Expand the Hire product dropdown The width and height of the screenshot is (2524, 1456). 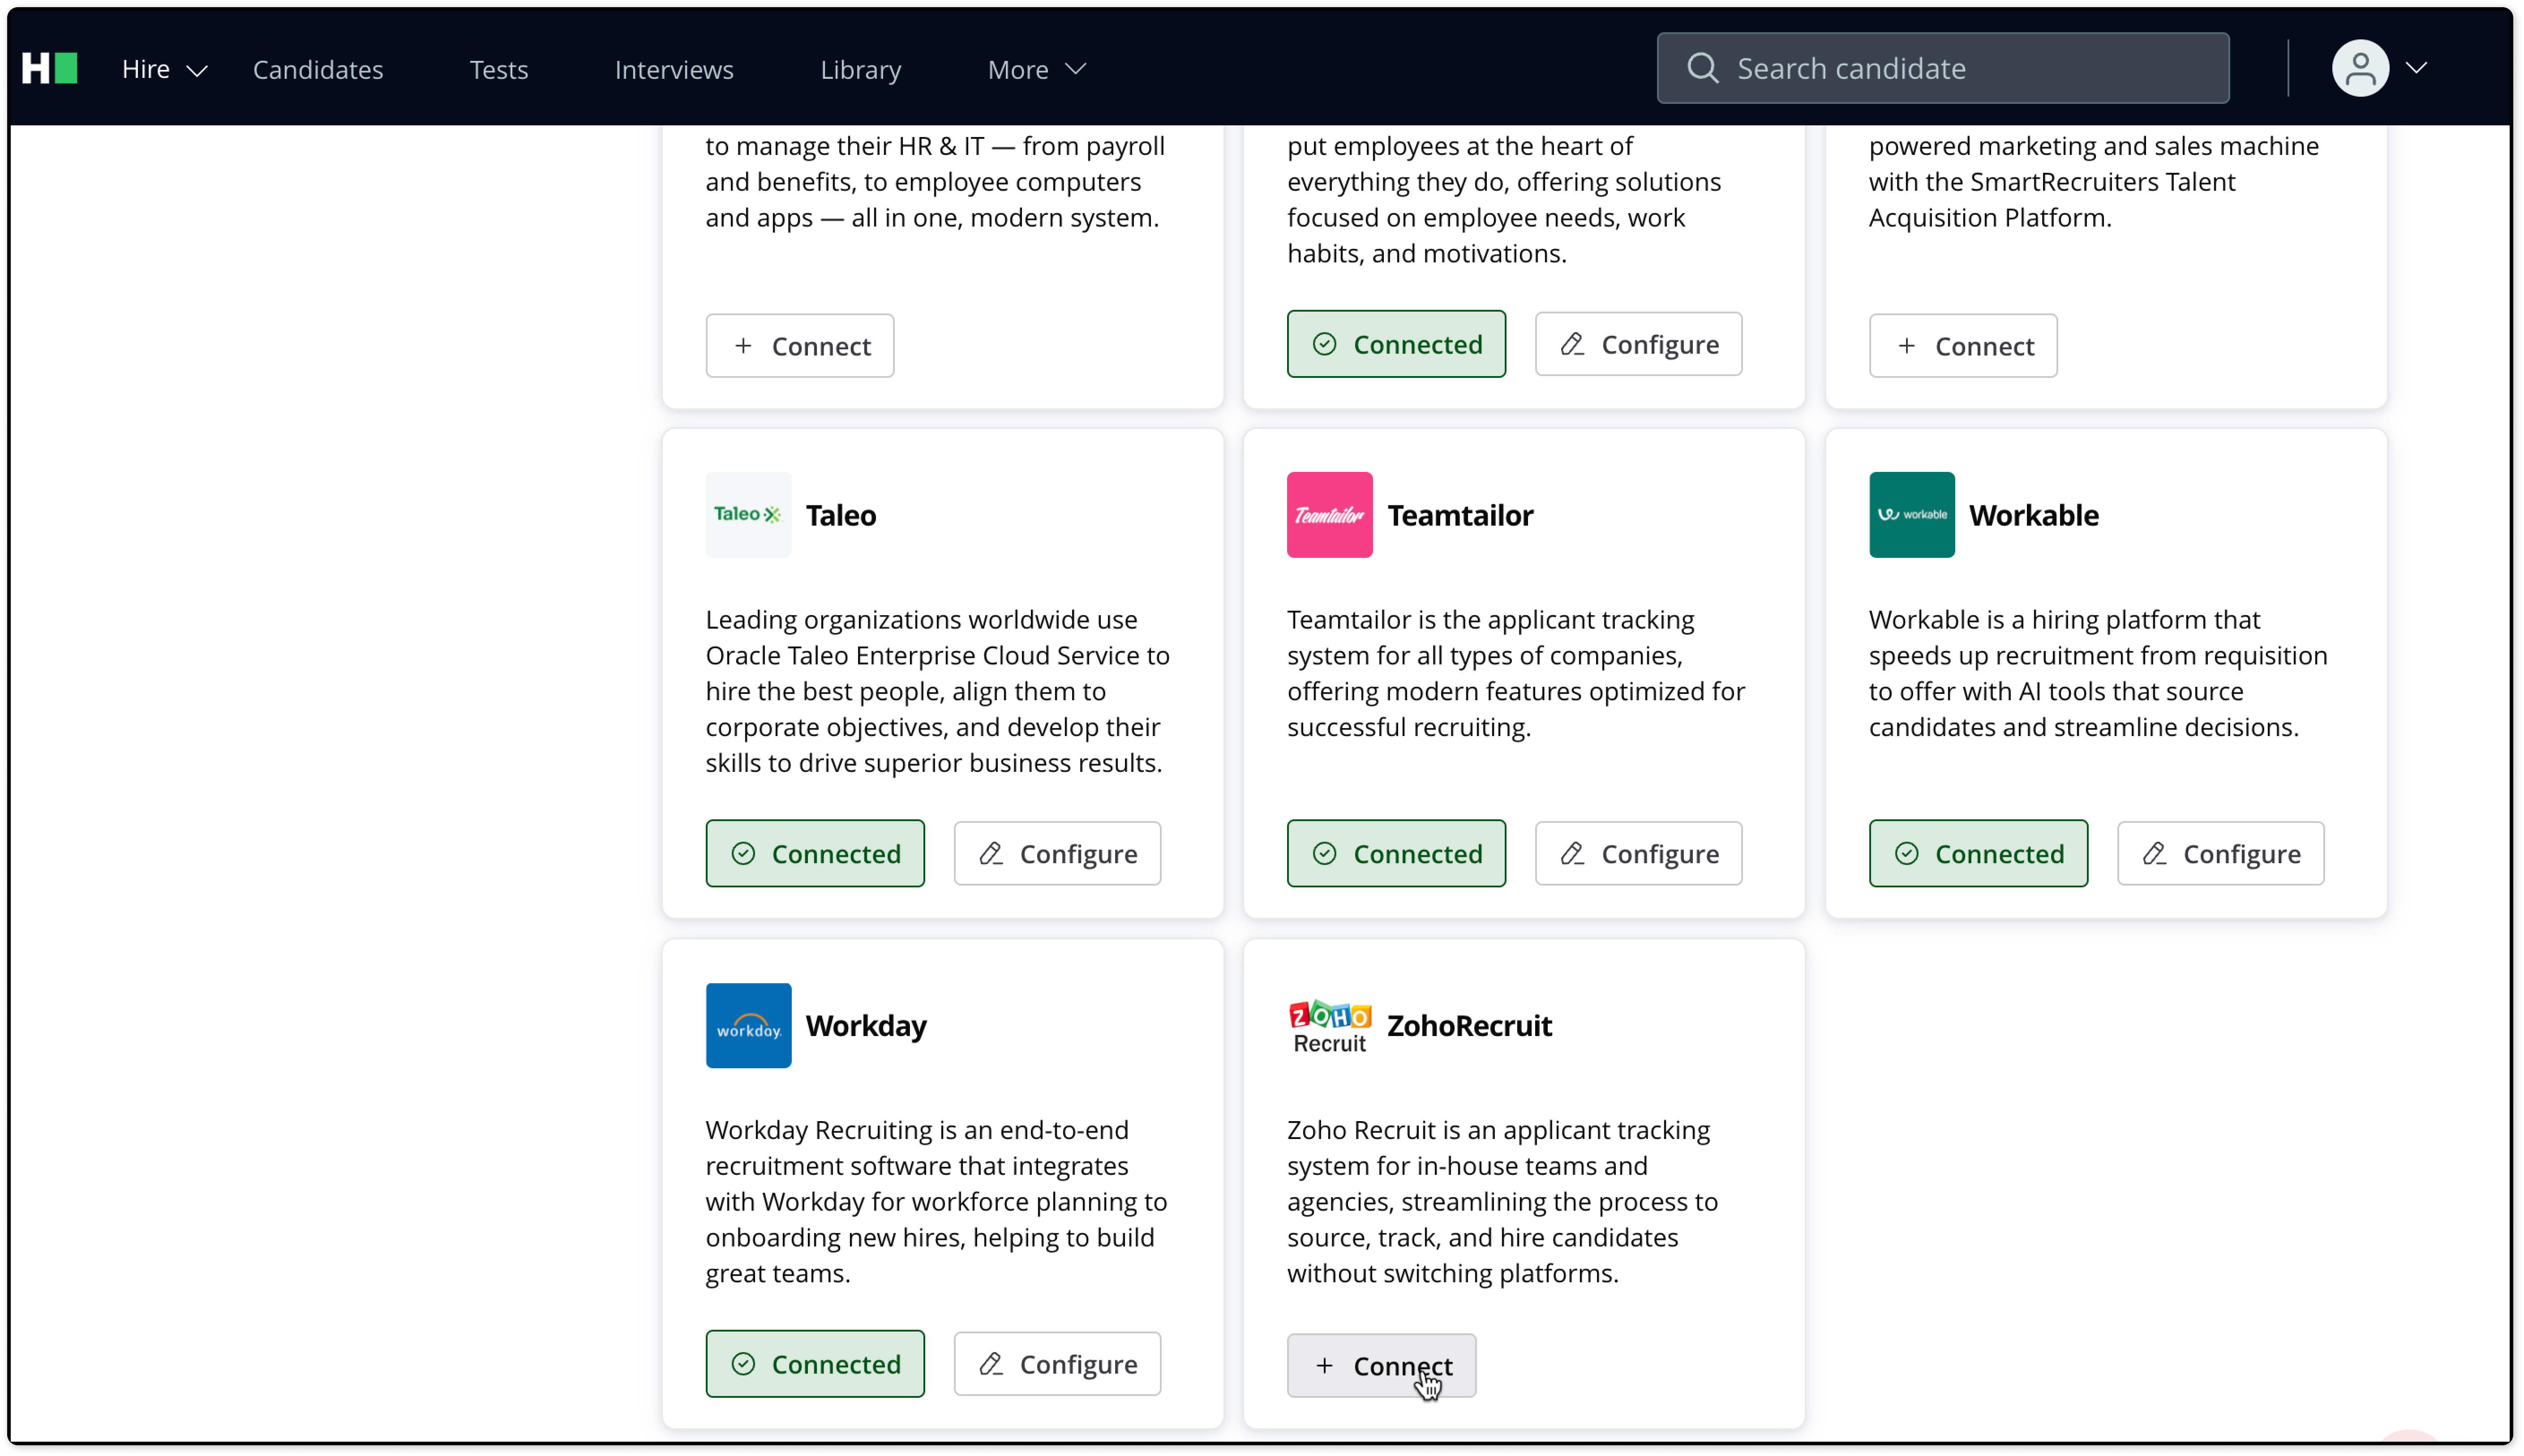coord(164,69)
